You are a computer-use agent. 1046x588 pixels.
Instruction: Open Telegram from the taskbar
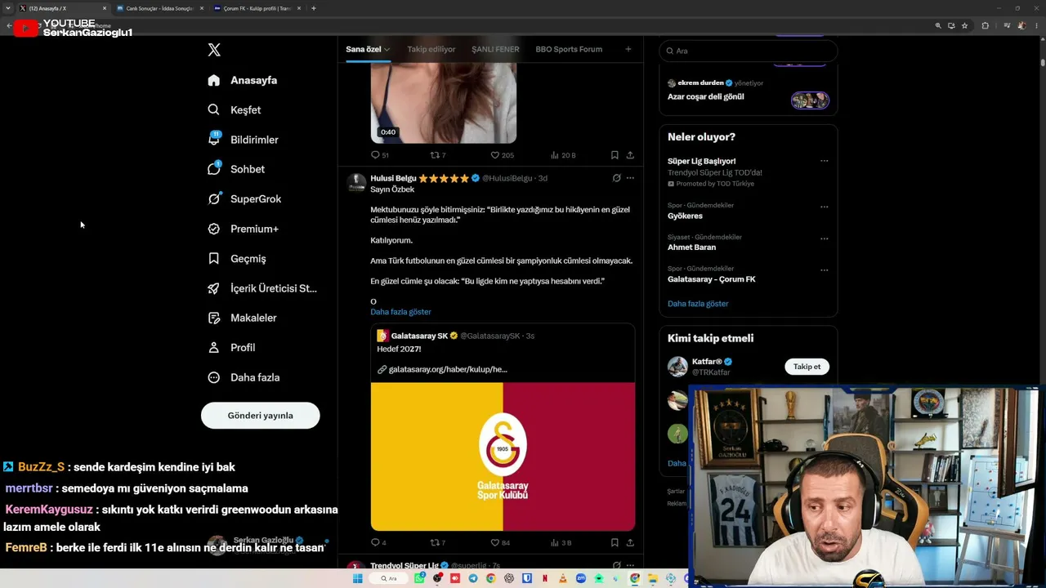(473, 579)
